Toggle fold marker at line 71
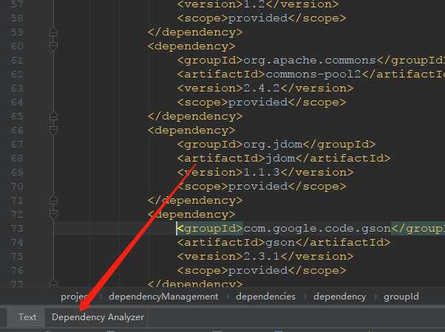The width and height of the screenshot is (445, 332). [53, 200]
